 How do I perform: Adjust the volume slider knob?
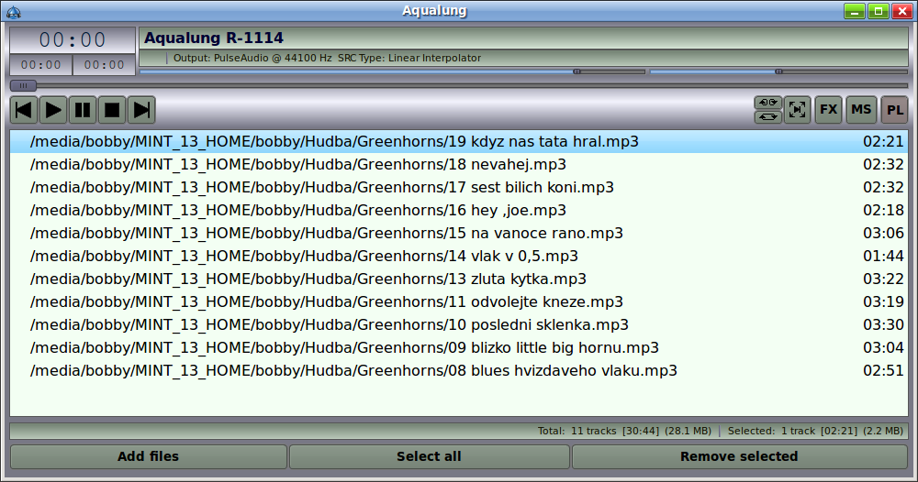point(577,71)
